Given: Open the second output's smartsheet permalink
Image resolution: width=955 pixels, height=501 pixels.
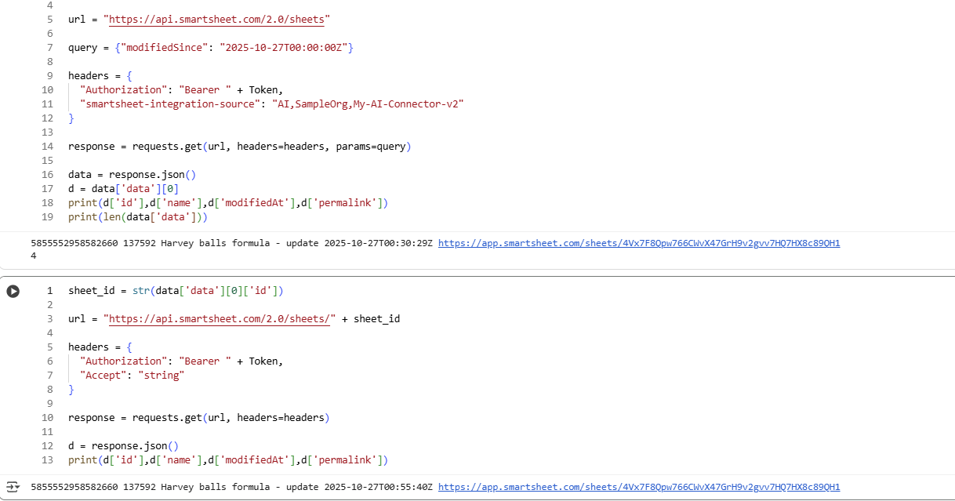Looking at the screenshot, I should [639, 487].
